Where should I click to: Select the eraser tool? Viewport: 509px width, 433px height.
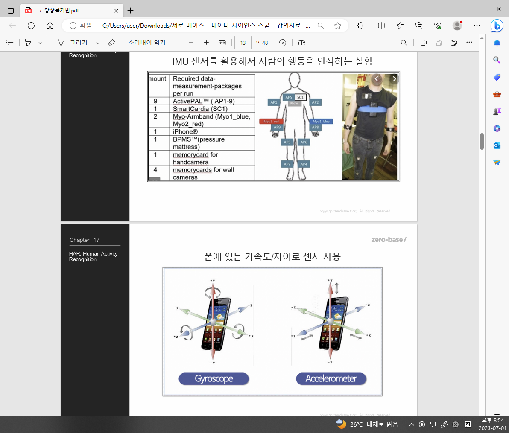111,43
